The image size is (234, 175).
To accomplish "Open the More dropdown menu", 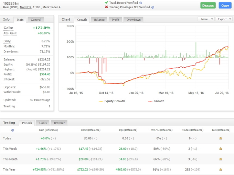I will pyautogui.click(x=206, y=19).
